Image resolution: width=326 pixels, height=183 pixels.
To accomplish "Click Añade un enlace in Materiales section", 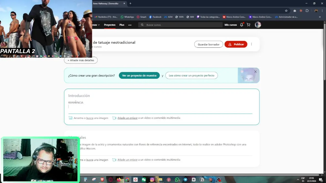I will tap(127, 160).
